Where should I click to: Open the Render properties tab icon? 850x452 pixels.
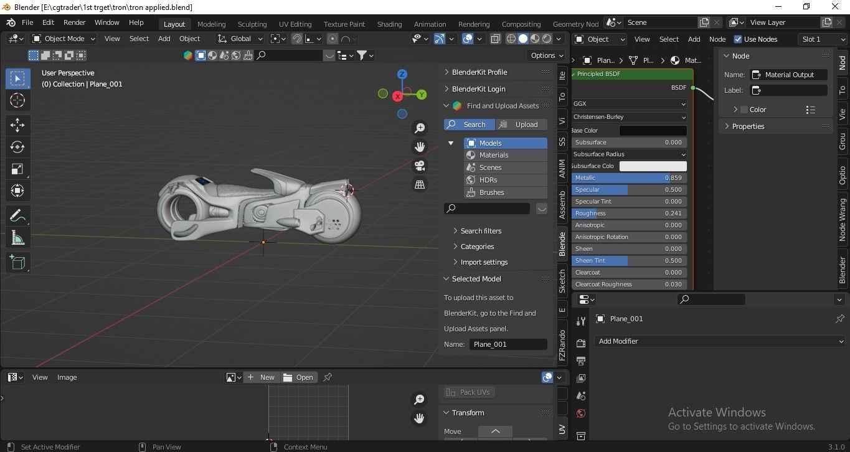point(581,343)
